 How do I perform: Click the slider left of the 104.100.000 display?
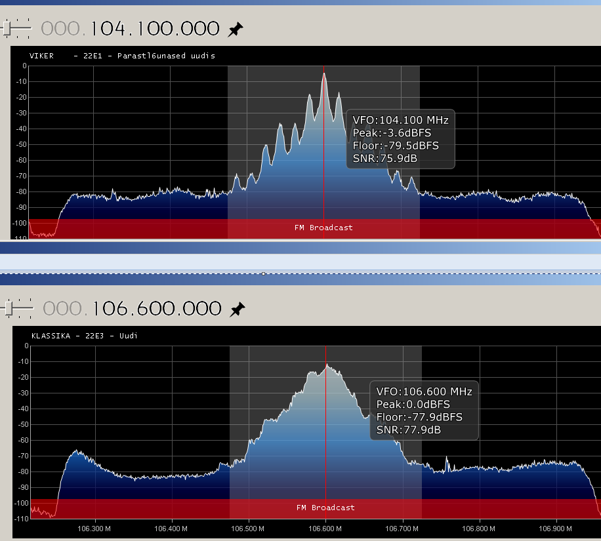coord(17,28)
